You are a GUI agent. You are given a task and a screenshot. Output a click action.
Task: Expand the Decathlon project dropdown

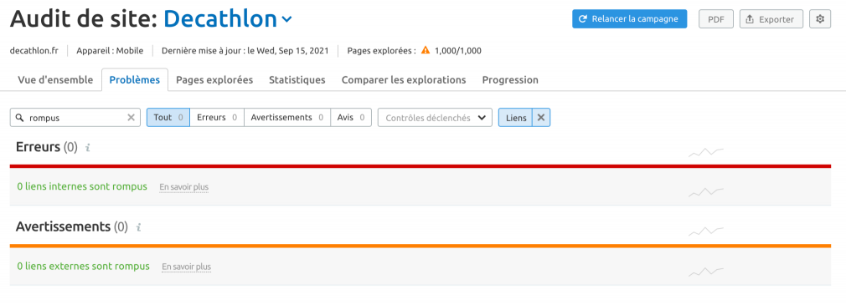pos(287,20)
